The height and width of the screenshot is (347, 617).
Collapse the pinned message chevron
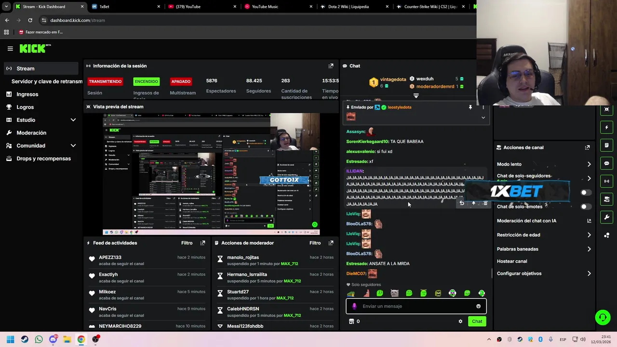tap(483, 118)
